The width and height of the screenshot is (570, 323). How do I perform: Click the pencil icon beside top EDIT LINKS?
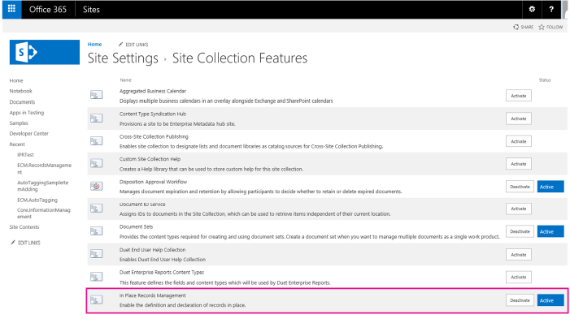(x=120, y=45)
